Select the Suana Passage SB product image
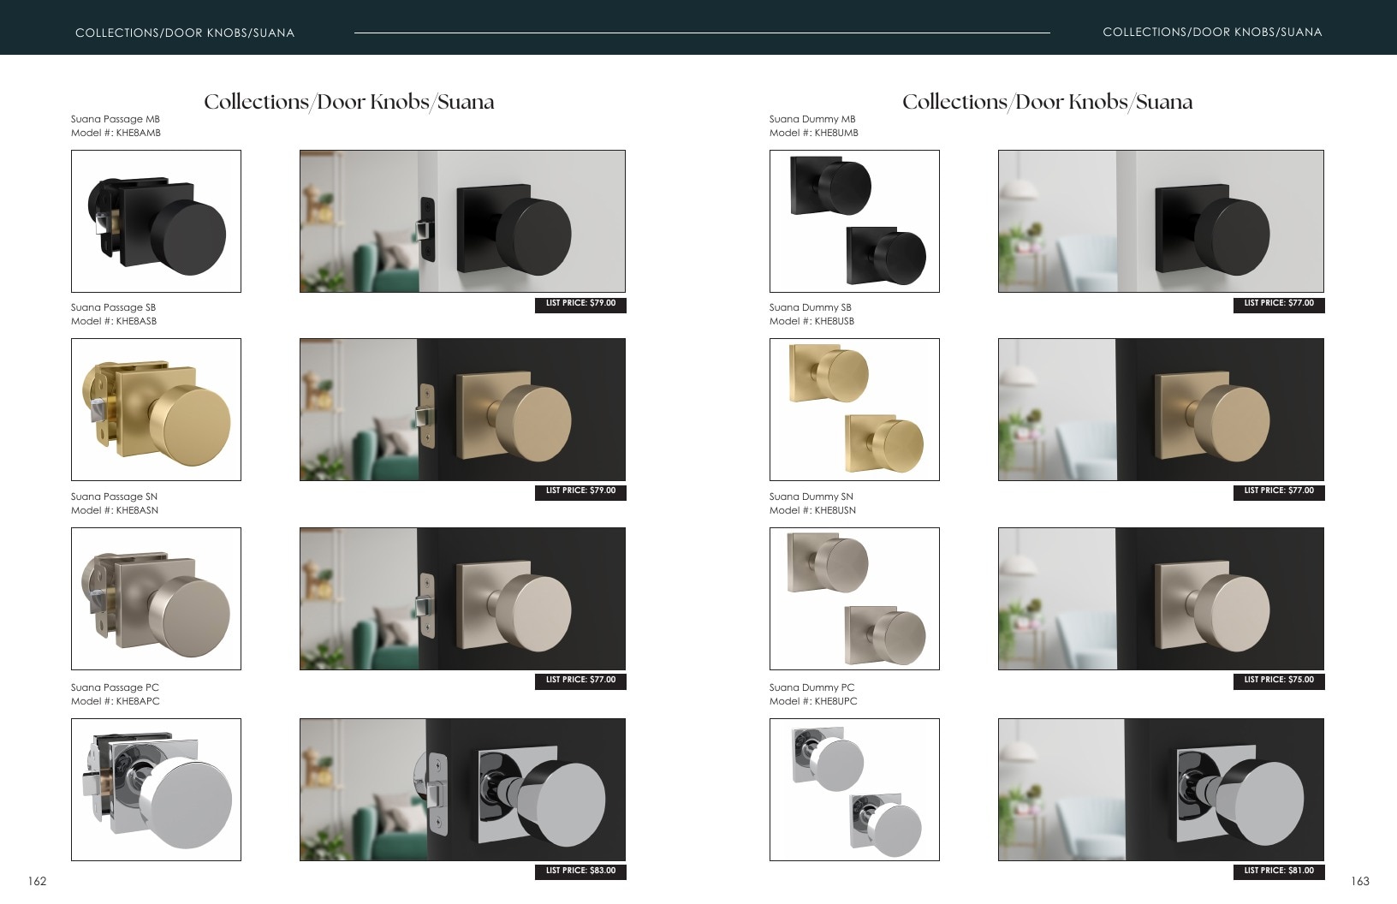This screenshot has height=904, width=1397. [x=156, y=409]
